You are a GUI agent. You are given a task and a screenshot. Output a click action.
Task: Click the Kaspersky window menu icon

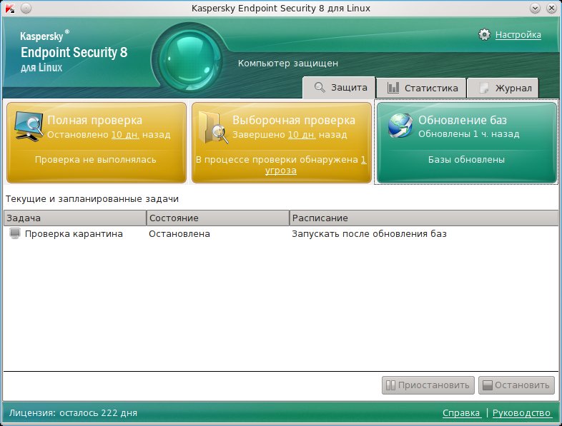11,9
